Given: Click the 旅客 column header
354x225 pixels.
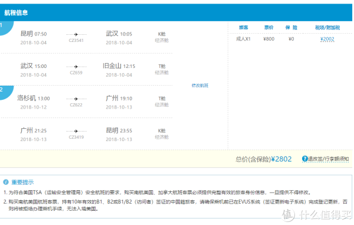Looking at the screenshot, I should click(243, 28).
